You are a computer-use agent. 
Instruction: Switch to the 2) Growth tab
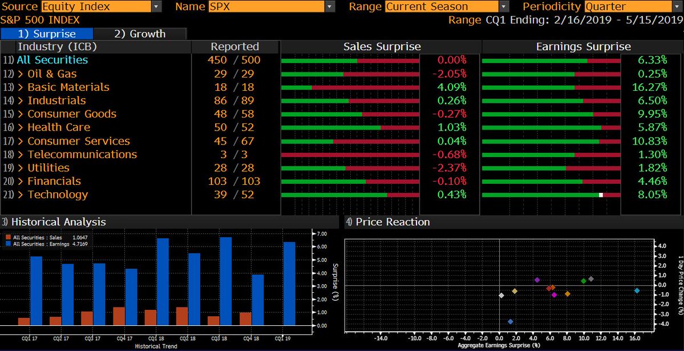[140, 34]
